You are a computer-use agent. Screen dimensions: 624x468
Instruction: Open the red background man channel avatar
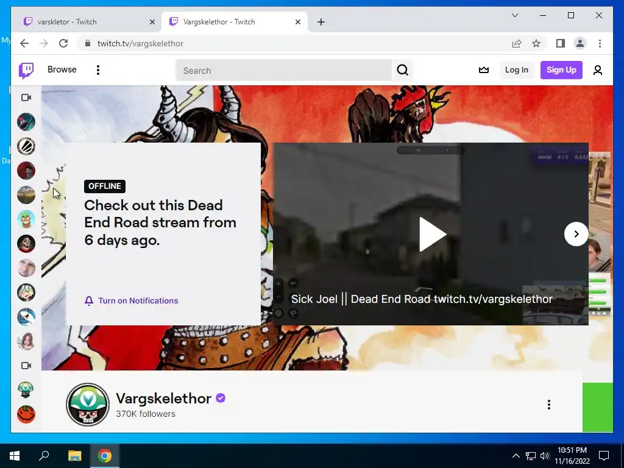[x=26, y=171]
